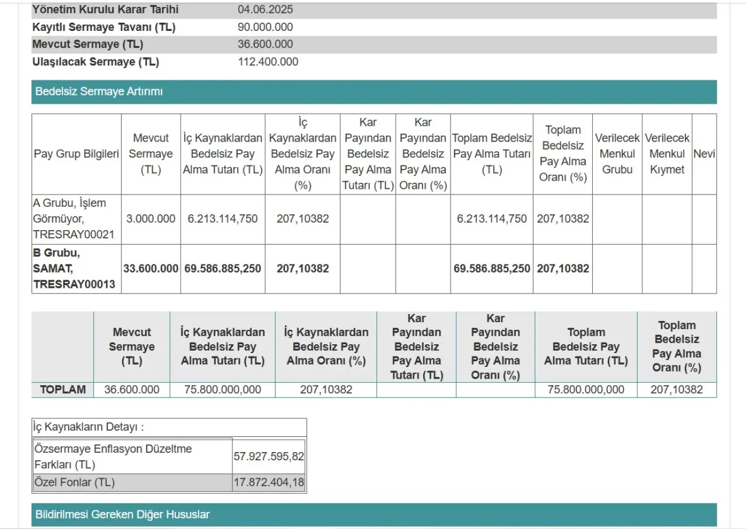The height and width of the screenshot is (529, 746).
Task: Click the Bedelsiz Sermaye Artırımı section header
Action: point(99,92)
